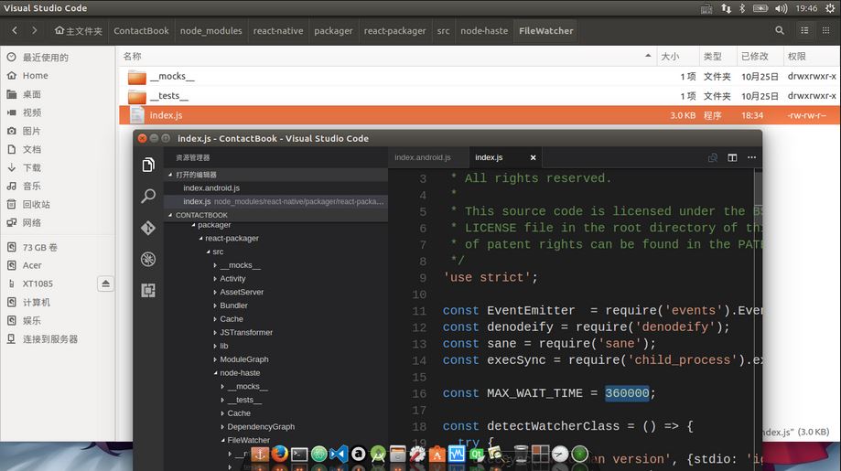Expand the ModuleGraph folder

[x=244, y=359]
